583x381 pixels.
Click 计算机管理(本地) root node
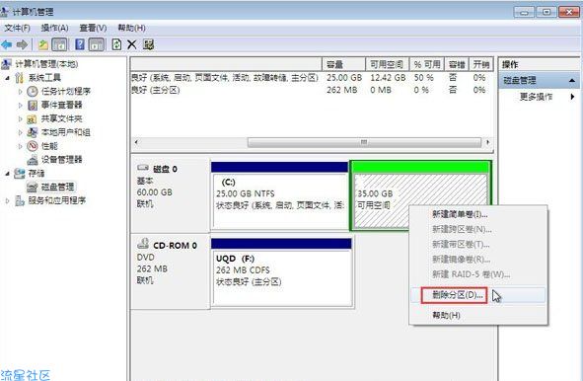pos(46,64)
